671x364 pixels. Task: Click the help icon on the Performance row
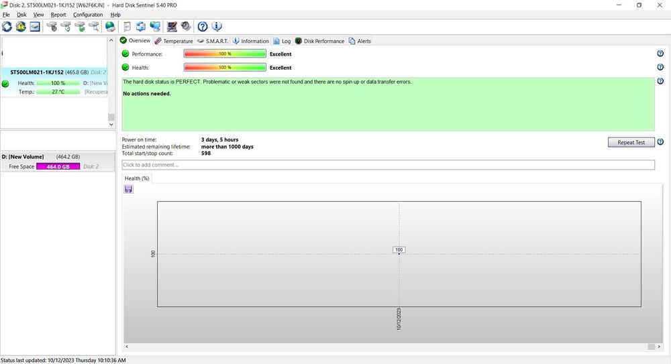[x=660, y=54]
